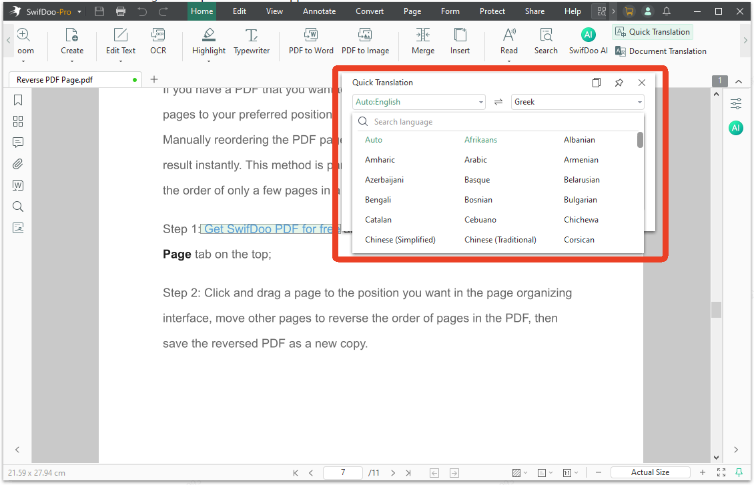Copy translation in Quick Translation panel
The width and height of the screenshot is (754, 485).
coord(597,83)
